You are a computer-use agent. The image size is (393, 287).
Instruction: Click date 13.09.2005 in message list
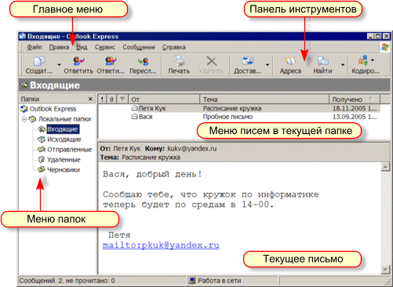pyautogui.click(x=355, y=117)
